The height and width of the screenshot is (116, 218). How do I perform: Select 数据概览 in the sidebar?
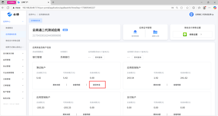9,28
